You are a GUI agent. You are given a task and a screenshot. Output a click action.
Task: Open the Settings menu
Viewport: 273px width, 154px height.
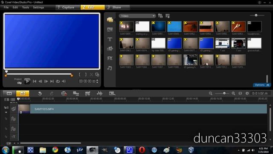click(x=38, y=7)
